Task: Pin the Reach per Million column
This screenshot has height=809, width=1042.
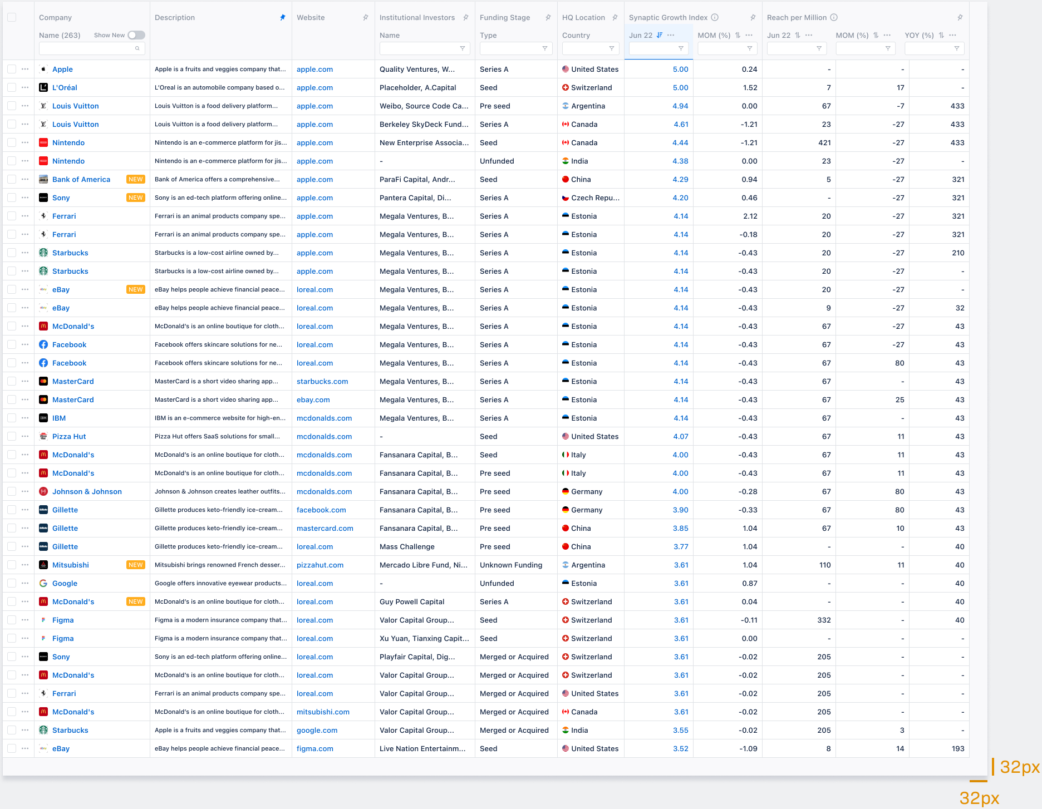Action: click(960, 17)
